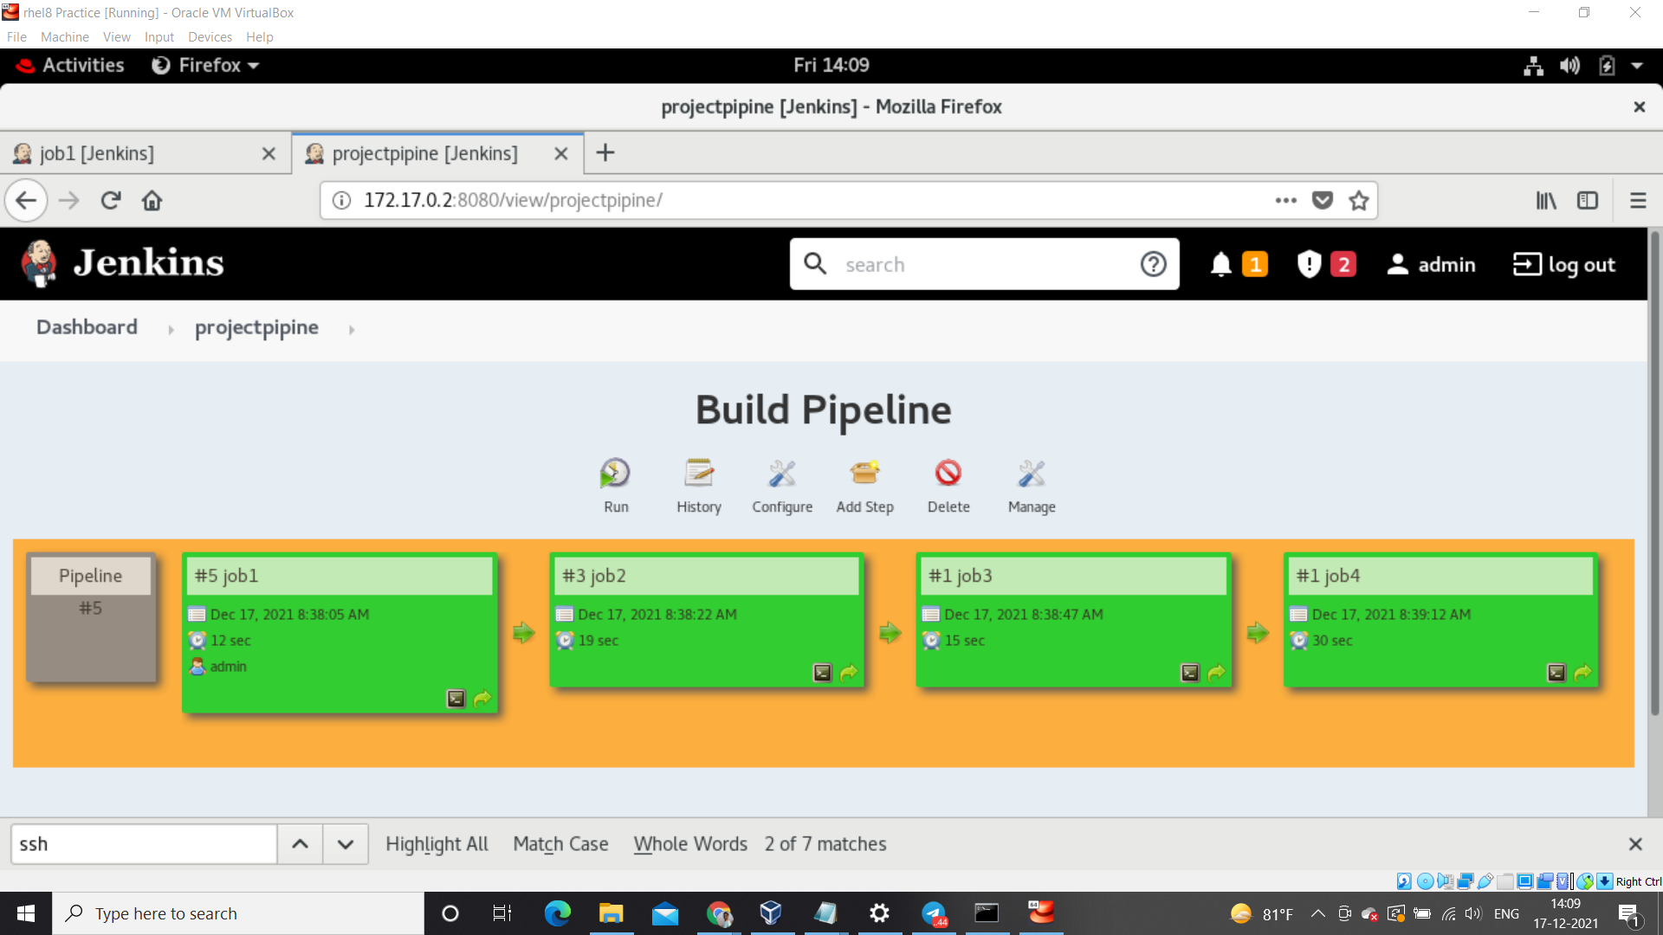Open the Machine menu
Screen dimensions: 1663x935
[x=64, y=36]
